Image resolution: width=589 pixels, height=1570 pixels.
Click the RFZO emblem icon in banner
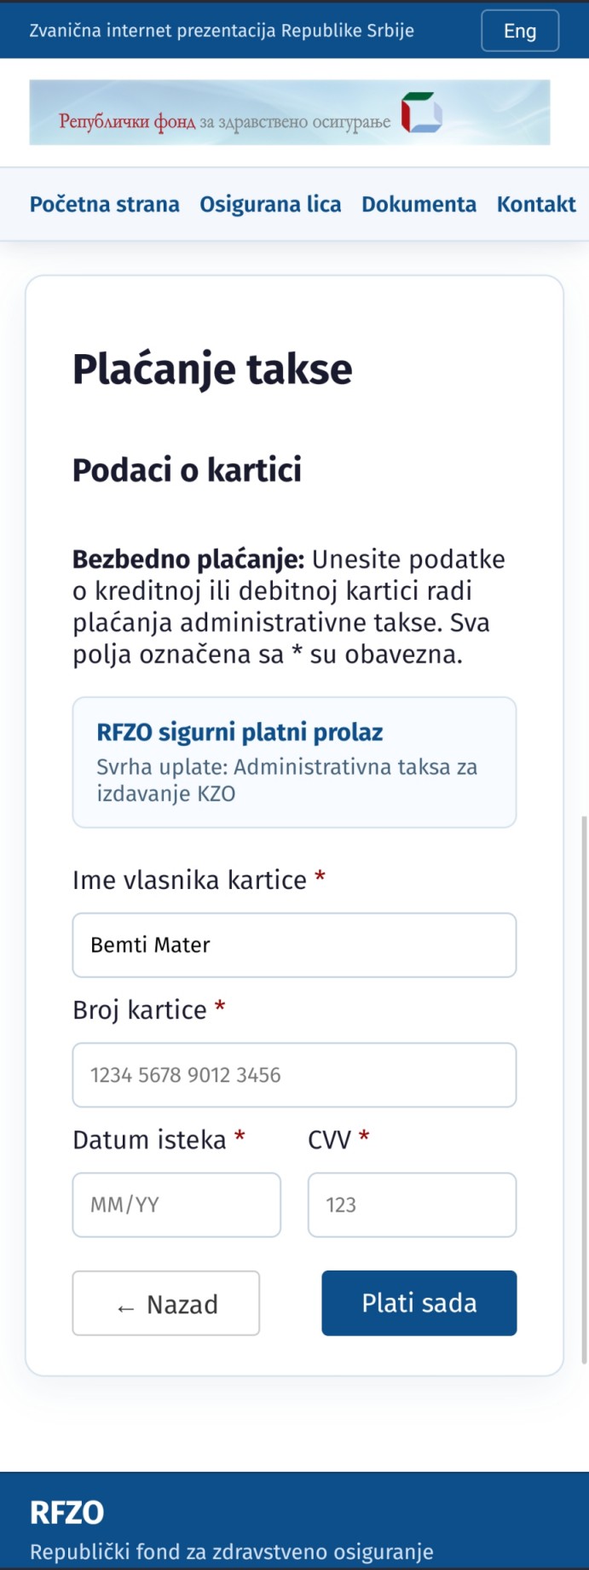point(422,113)
